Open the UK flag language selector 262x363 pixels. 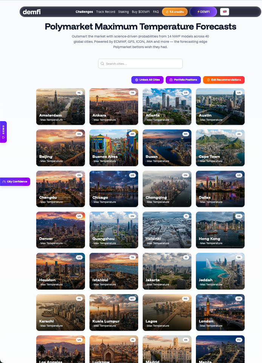point(225,12)
